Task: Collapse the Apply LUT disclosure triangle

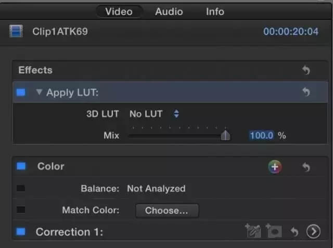Action: [39, 93]
